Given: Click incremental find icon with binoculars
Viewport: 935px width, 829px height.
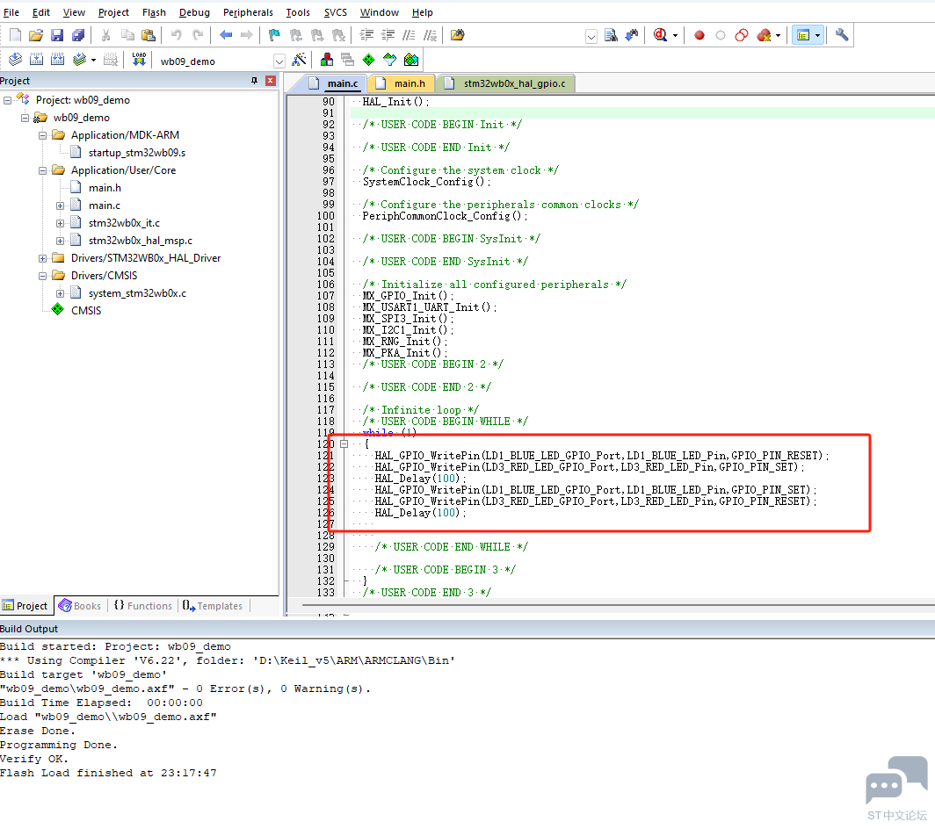Looking at the screenshot, I should point(632,35).
